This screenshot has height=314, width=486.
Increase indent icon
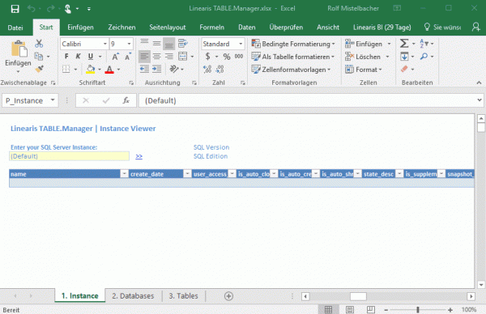[x=157, y=69]
